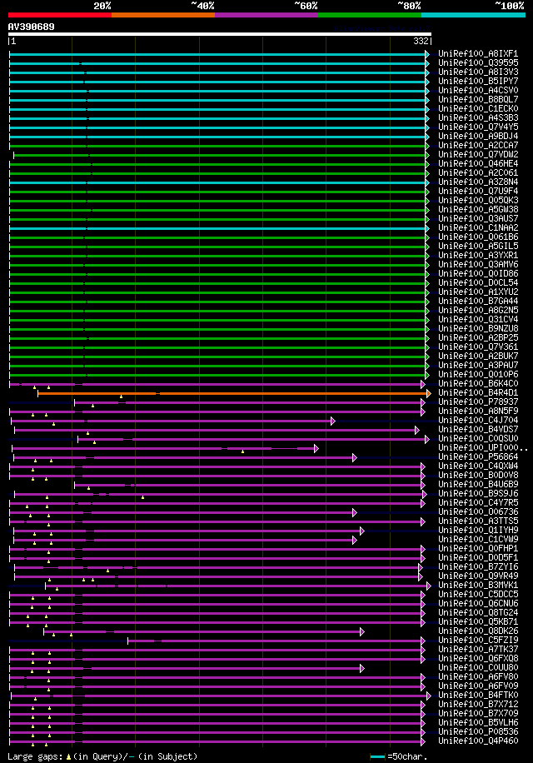Select label UniRef100_B6K4C0
Screen dimensions: 533x763
coord(478,383)
